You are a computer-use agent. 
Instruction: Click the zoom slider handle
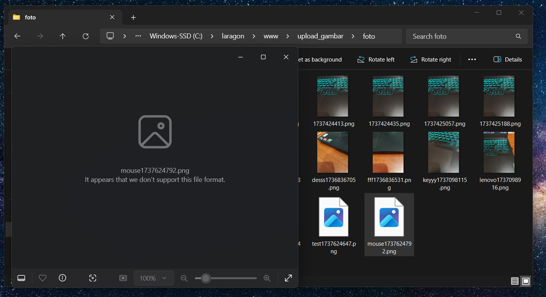tap(206, 278)
